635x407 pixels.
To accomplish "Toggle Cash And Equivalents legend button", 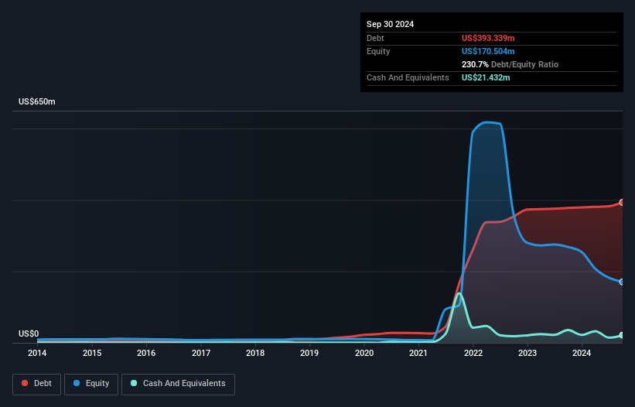I will click(x=178, y=384).
